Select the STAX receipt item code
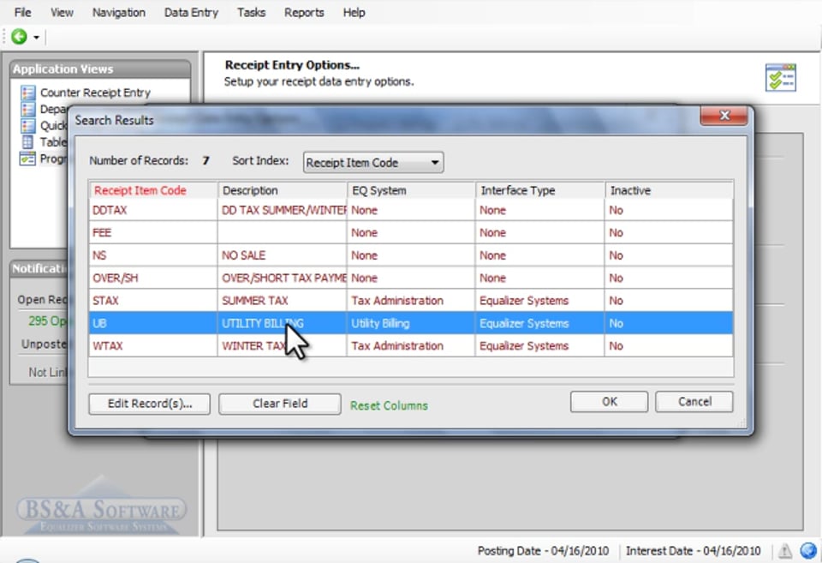Viewport: 822px width, 563px height. click(x=153, y=301)
